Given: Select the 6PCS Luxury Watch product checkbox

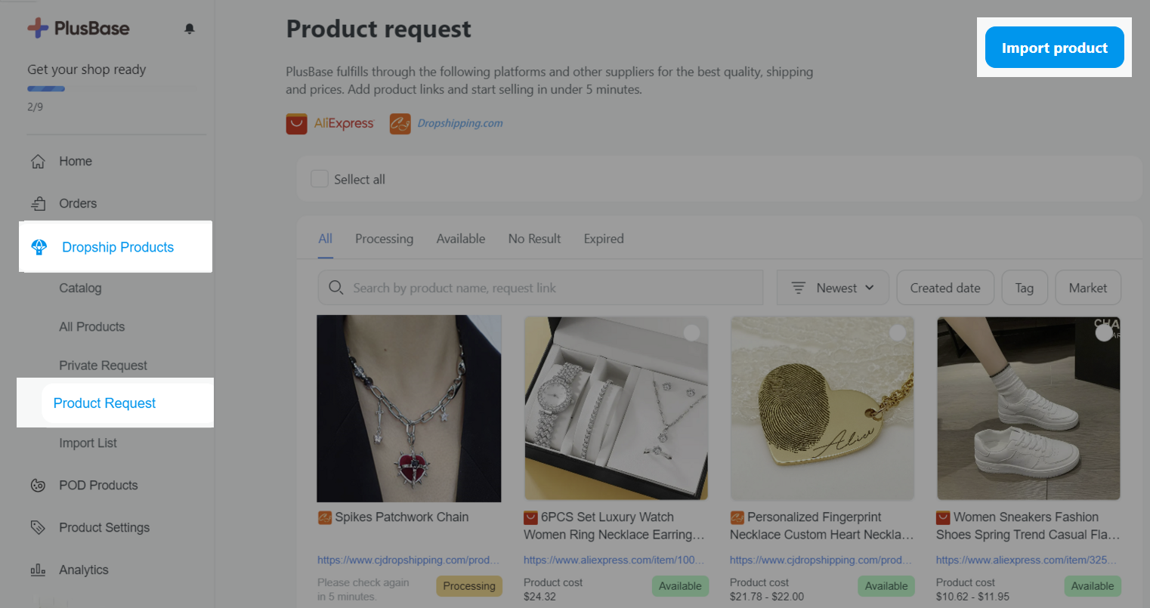Looking at the screenshot, I should click(691, 333).
